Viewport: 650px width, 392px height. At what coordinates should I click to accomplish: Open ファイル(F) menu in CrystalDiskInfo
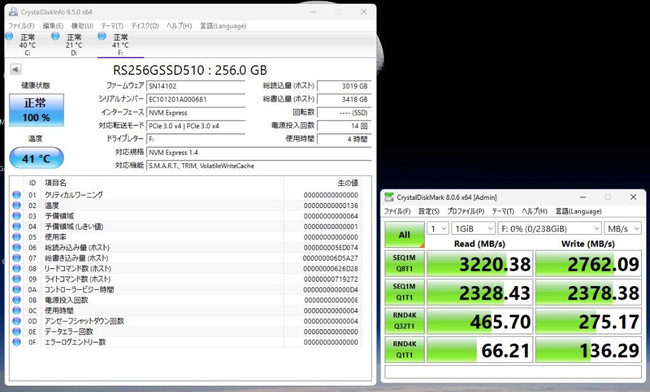22,26
